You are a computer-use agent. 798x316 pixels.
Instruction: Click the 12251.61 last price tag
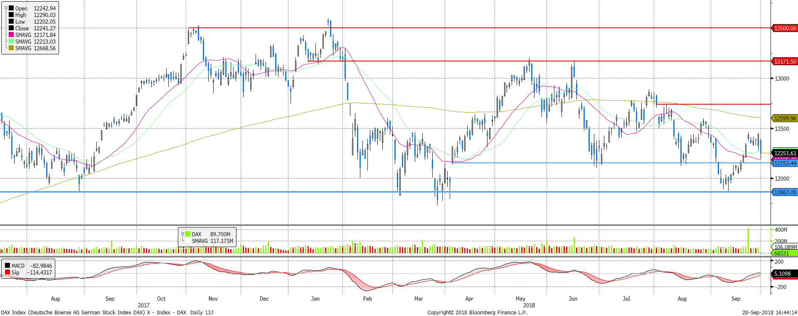pyautogui.click(x=785, y=153)
